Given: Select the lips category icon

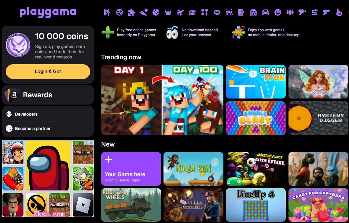Looking at the screenshot, I should coord(217,12).
